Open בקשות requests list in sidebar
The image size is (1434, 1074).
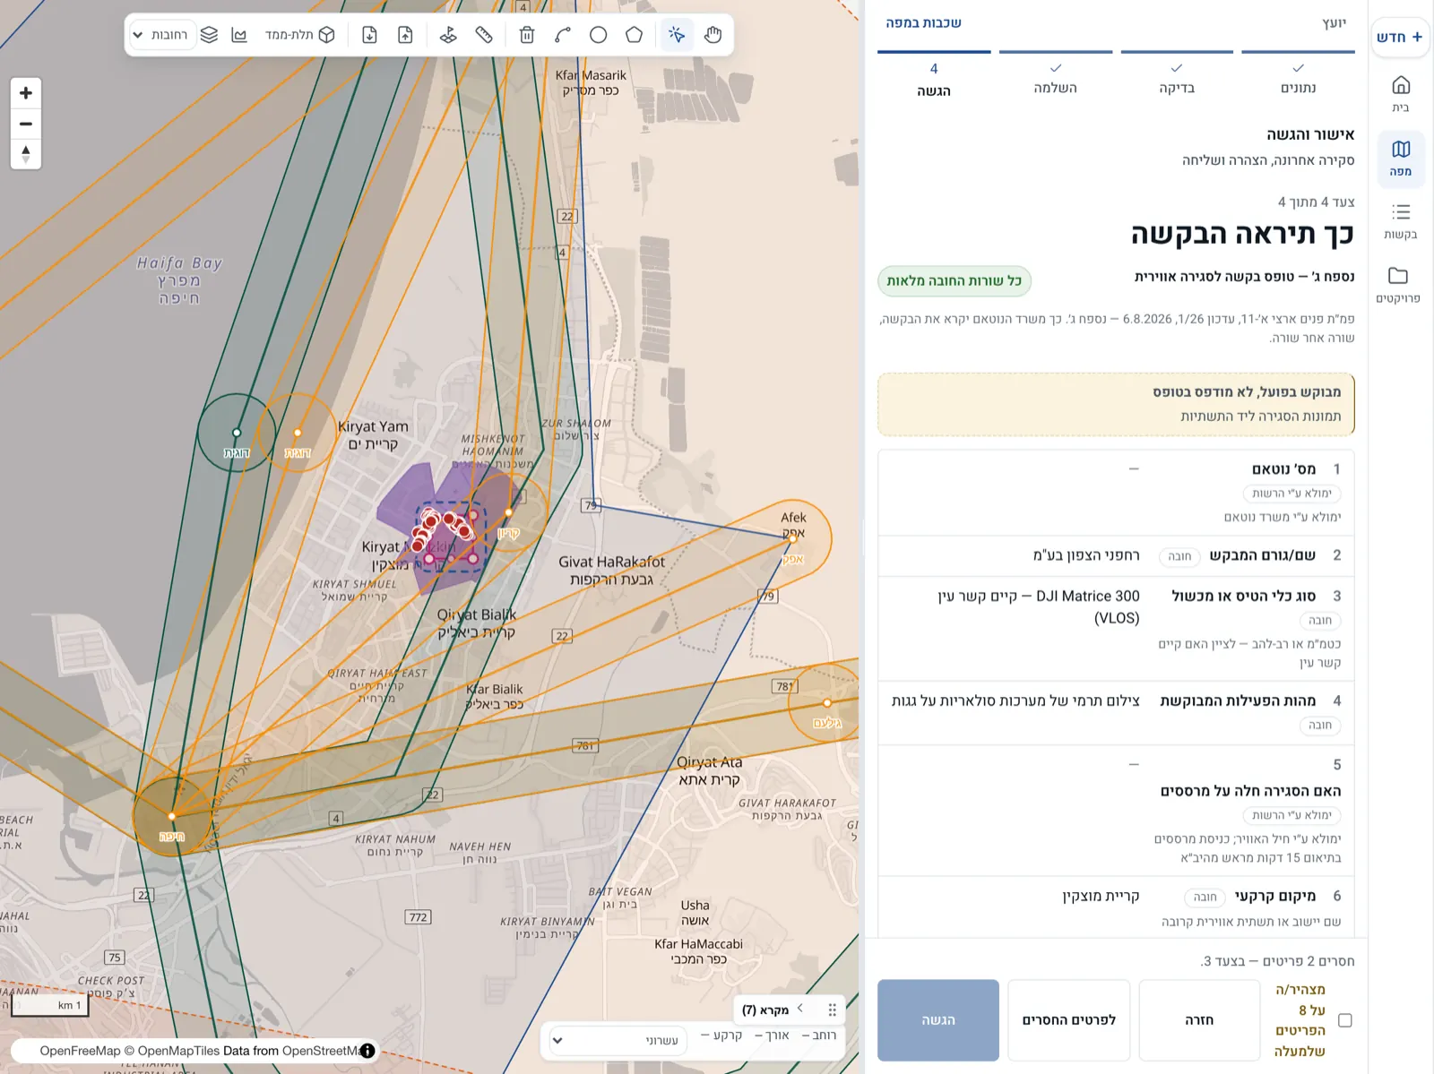click(1401, 221)
